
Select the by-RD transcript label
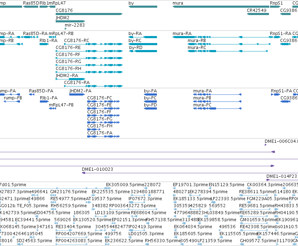tap(136, 48)
